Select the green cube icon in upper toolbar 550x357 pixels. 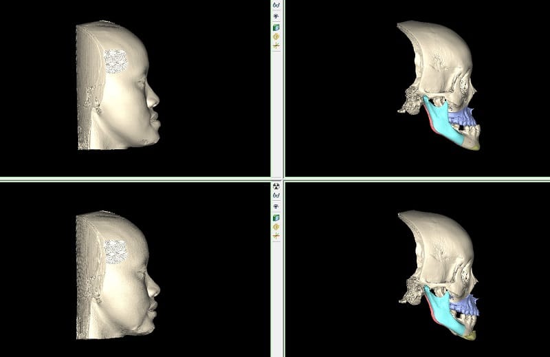(276, 26)
